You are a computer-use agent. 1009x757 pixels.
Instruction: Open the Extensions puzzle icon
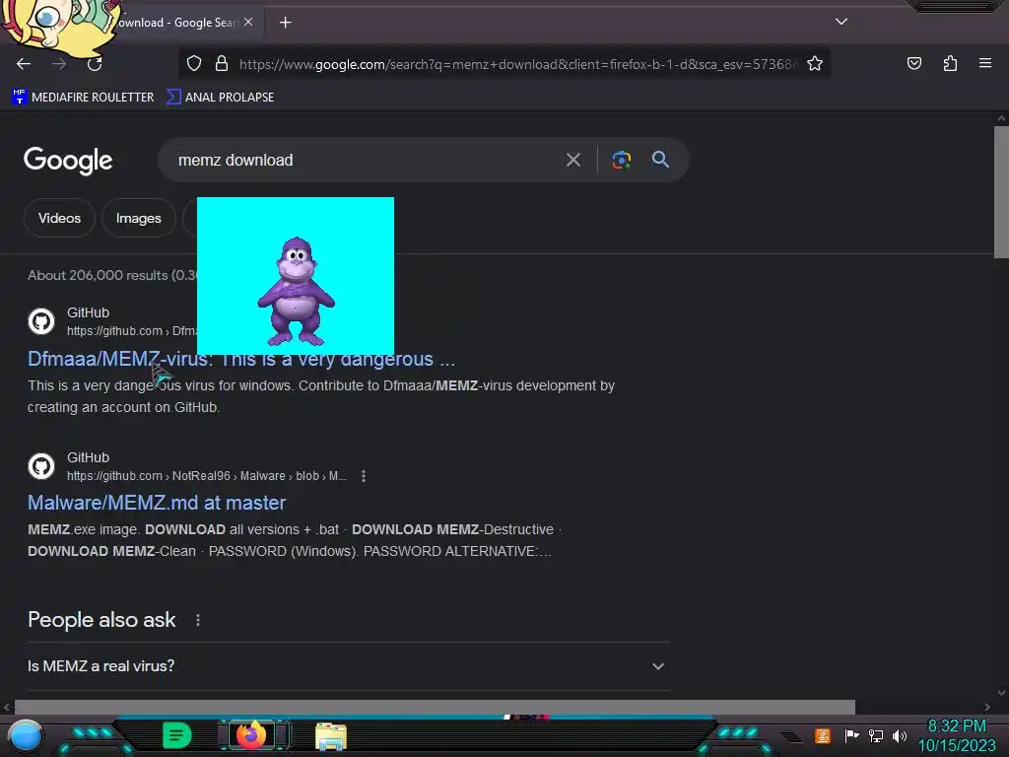coord(950,63)
